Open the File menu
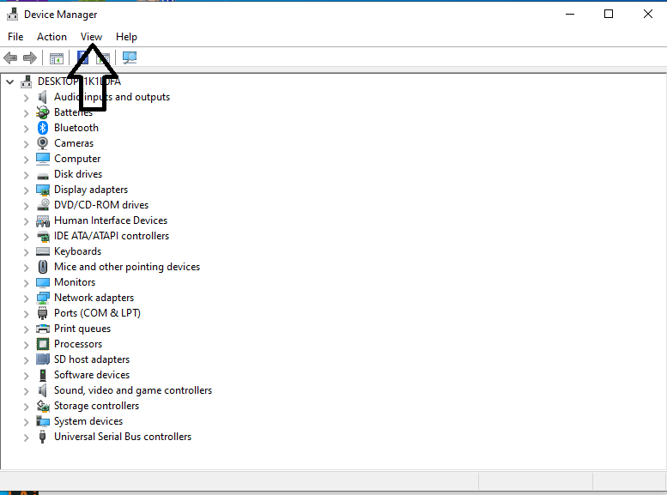This screenshot has width=667, height=495. point(15,37)
